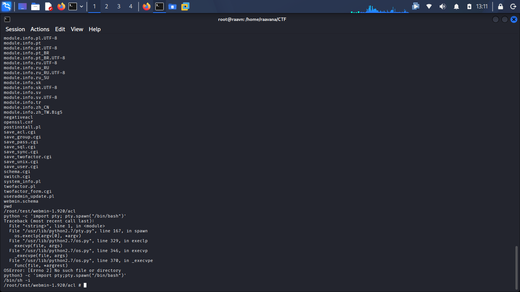Minimize the terminal window
This screenshot has width=520, height=292.
point(495,19)
